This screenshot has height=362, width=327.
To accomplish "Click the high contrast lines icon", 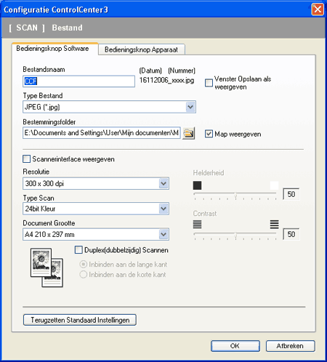I will [274, 225].
